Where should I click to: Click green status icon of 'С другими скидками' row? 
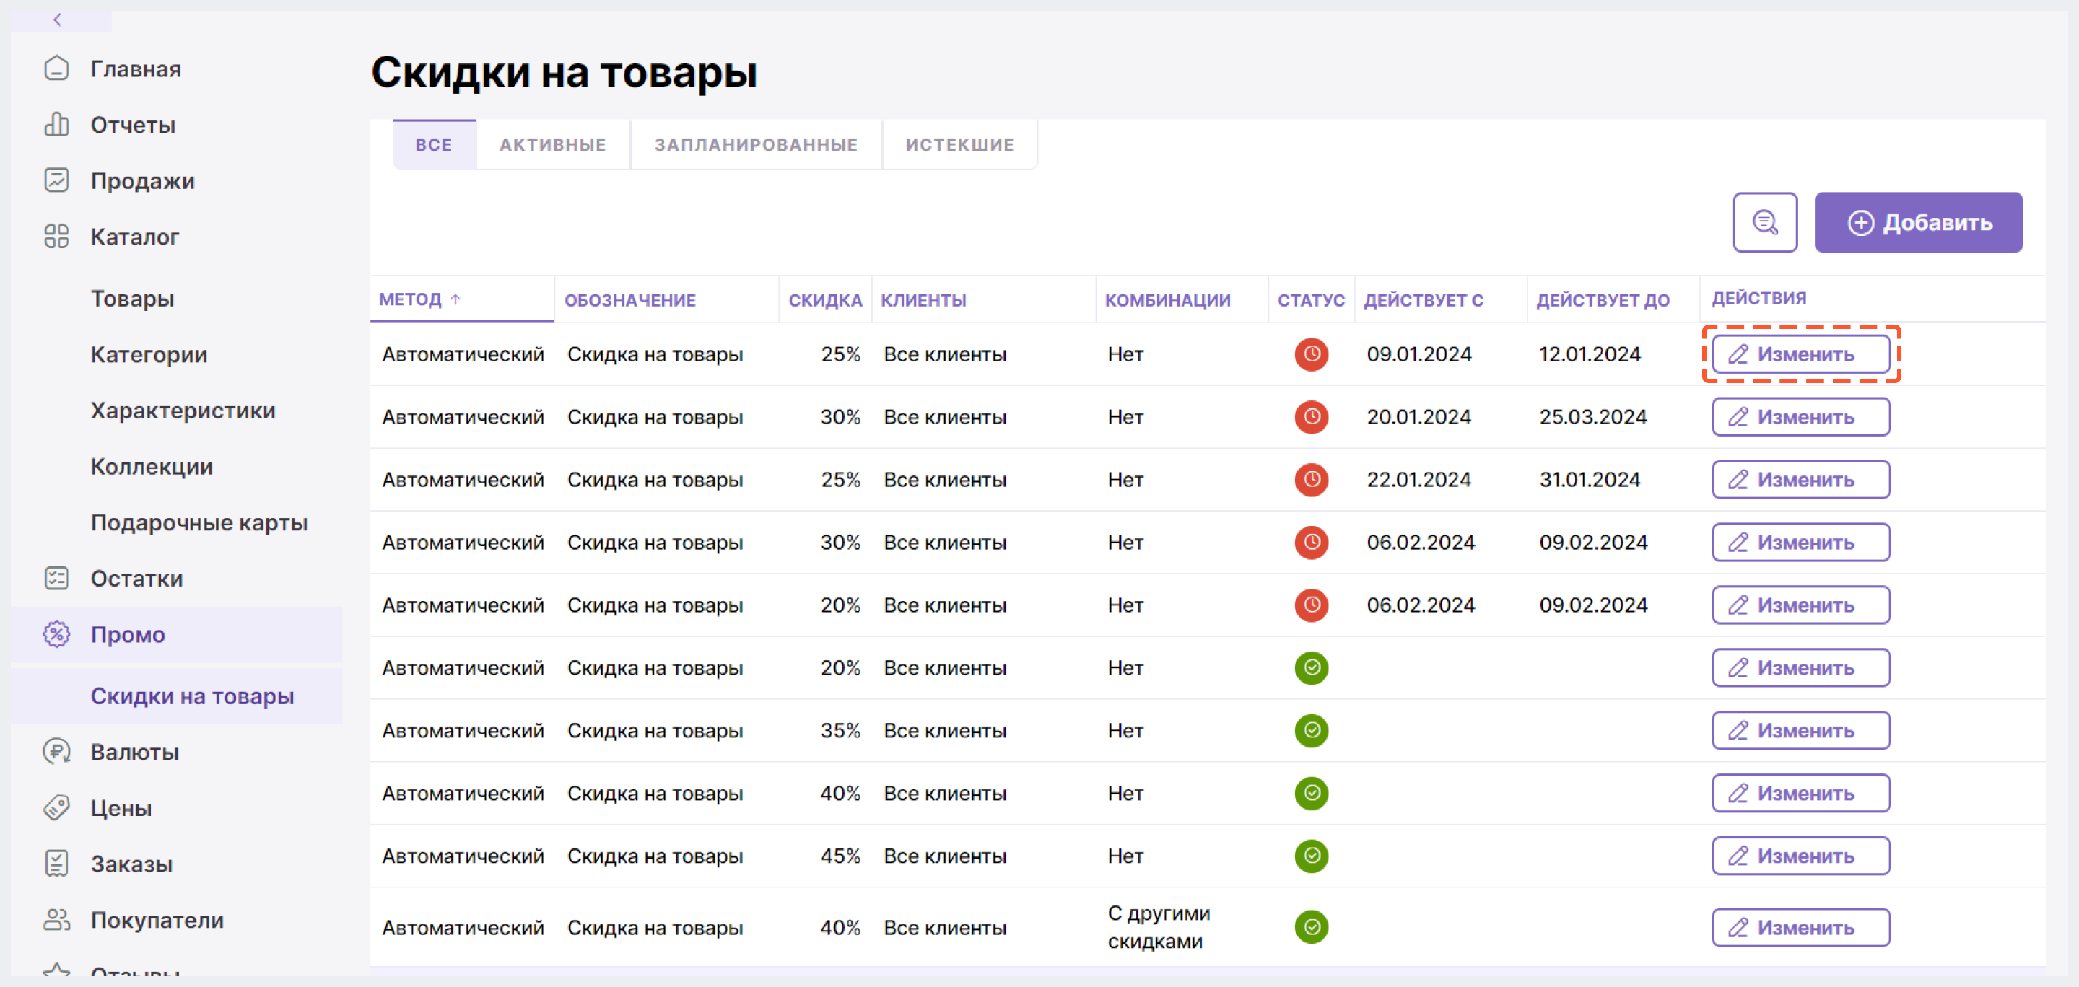click(1311, 927)
